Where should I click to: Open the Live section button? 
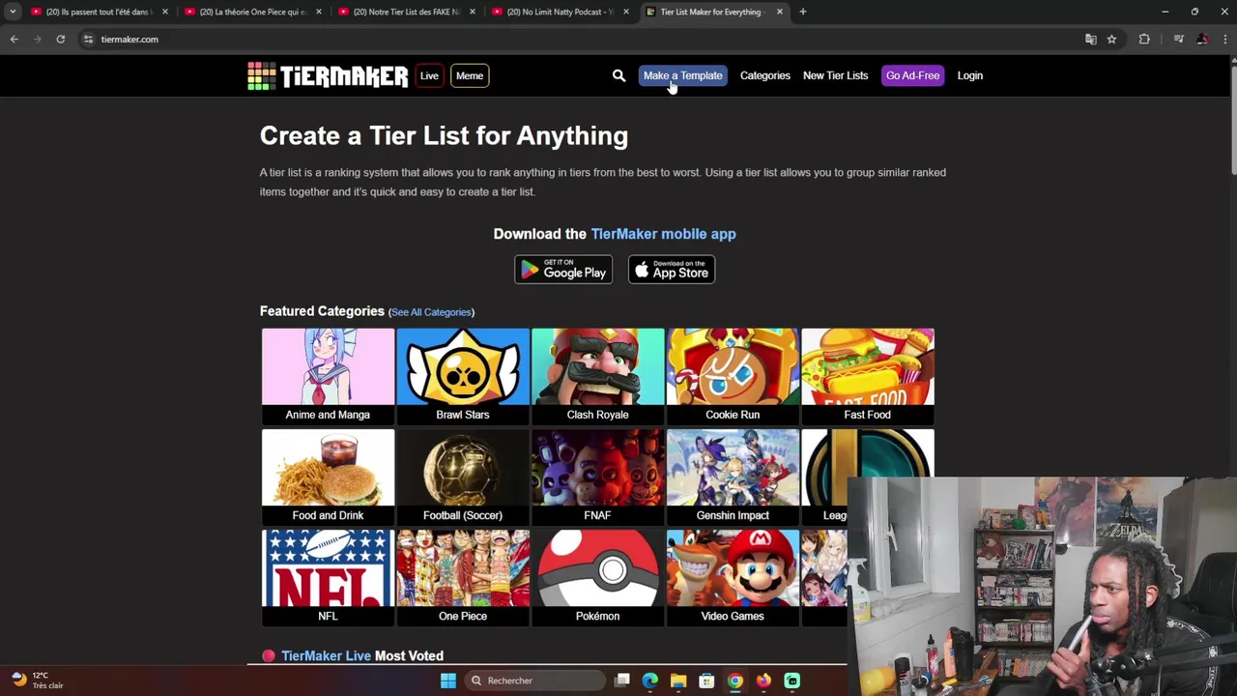coord(429,75)
